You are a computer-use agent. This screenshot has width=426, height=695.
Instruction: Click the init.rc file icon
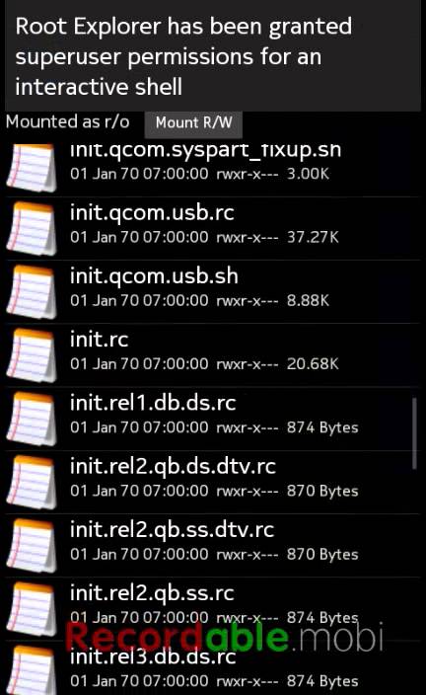point(32,355)
